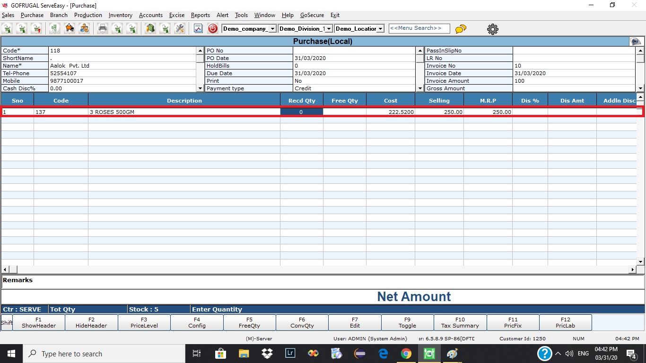Click the grid's horizontal scroll left arrow
The image size is (646, 363).
tap(5, 269)
